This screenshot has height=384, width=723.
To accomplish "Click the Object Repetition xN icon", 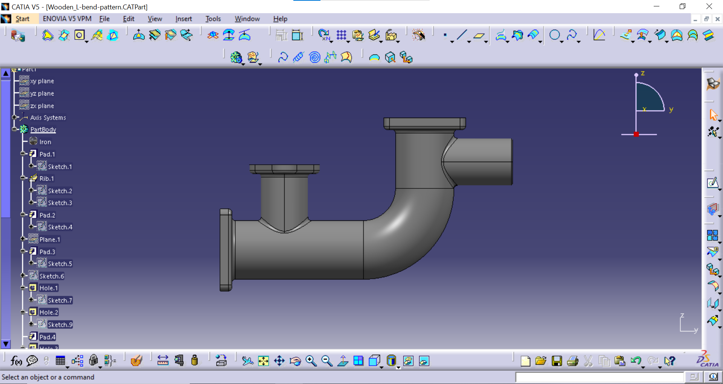I will tap(324, 35).
